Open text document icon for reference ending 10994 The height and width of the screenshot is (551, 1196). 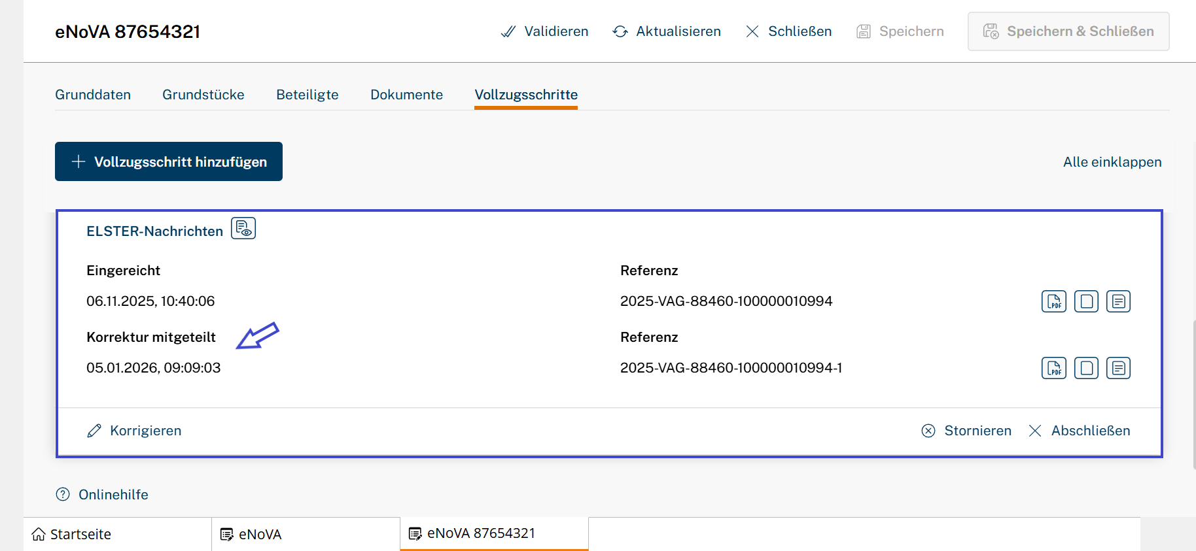coord(1118,301)
